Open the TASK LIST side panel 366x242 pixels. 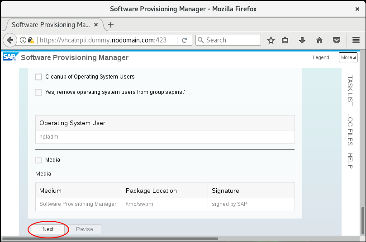point(350,91)
